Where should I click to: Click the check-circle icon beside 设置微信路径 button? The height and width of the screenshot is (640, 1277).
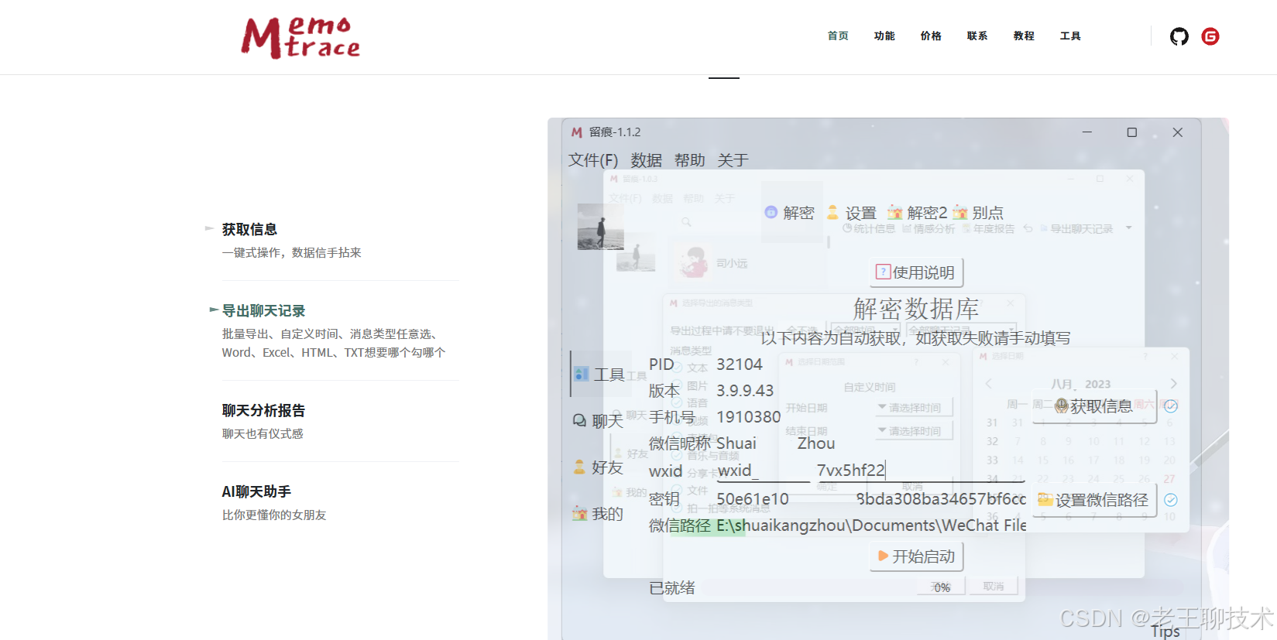[x=1171, y=500]
